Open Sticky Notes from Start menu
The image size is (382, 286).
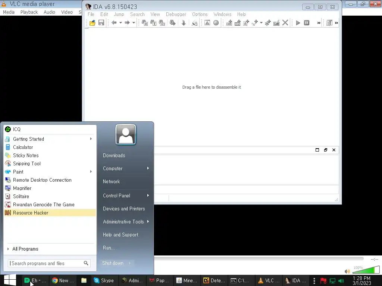(50, 155)
